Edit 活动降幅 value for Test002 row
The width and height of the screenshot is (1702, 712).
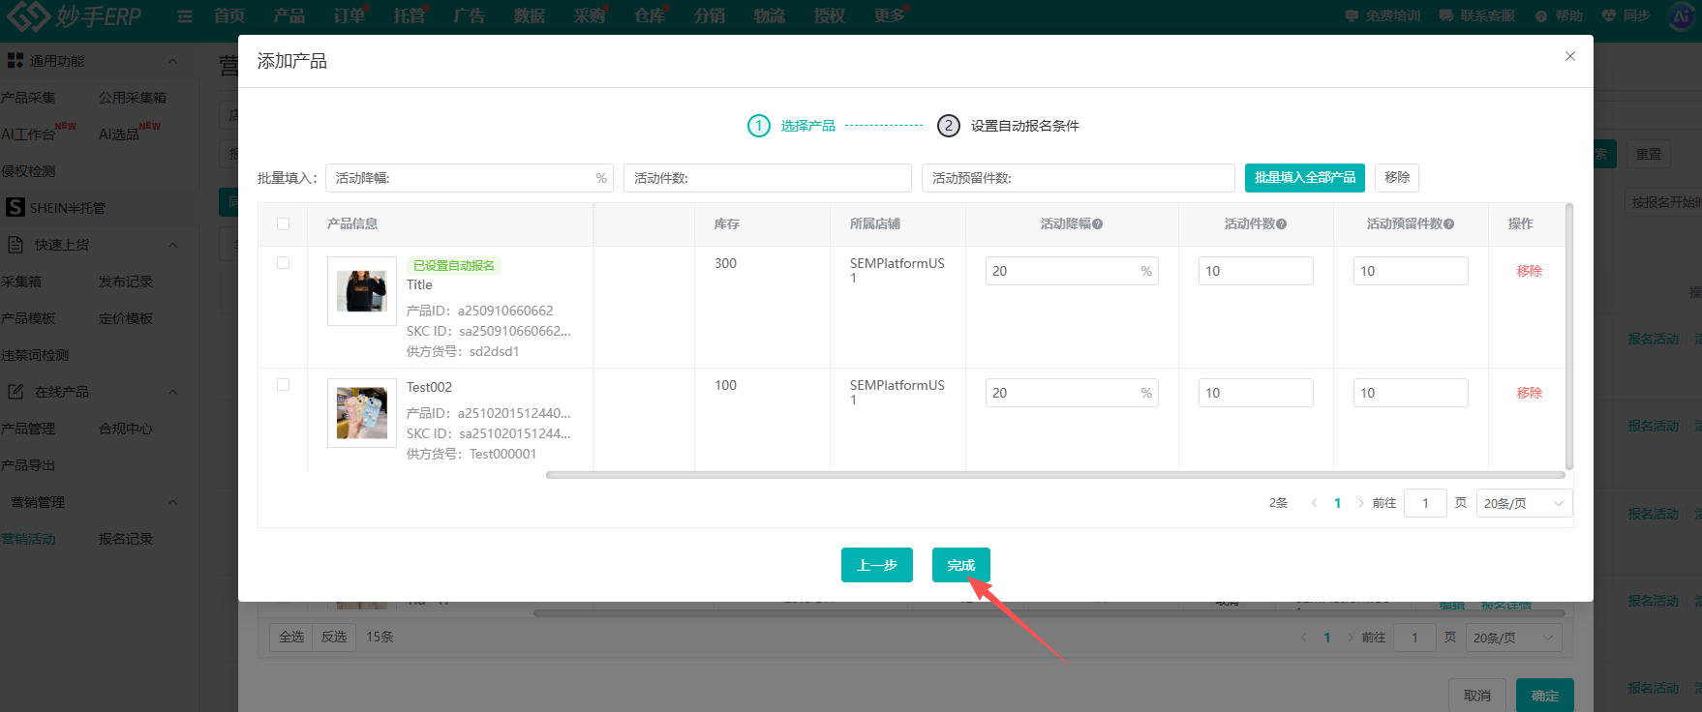click(x=1072, y=393)
